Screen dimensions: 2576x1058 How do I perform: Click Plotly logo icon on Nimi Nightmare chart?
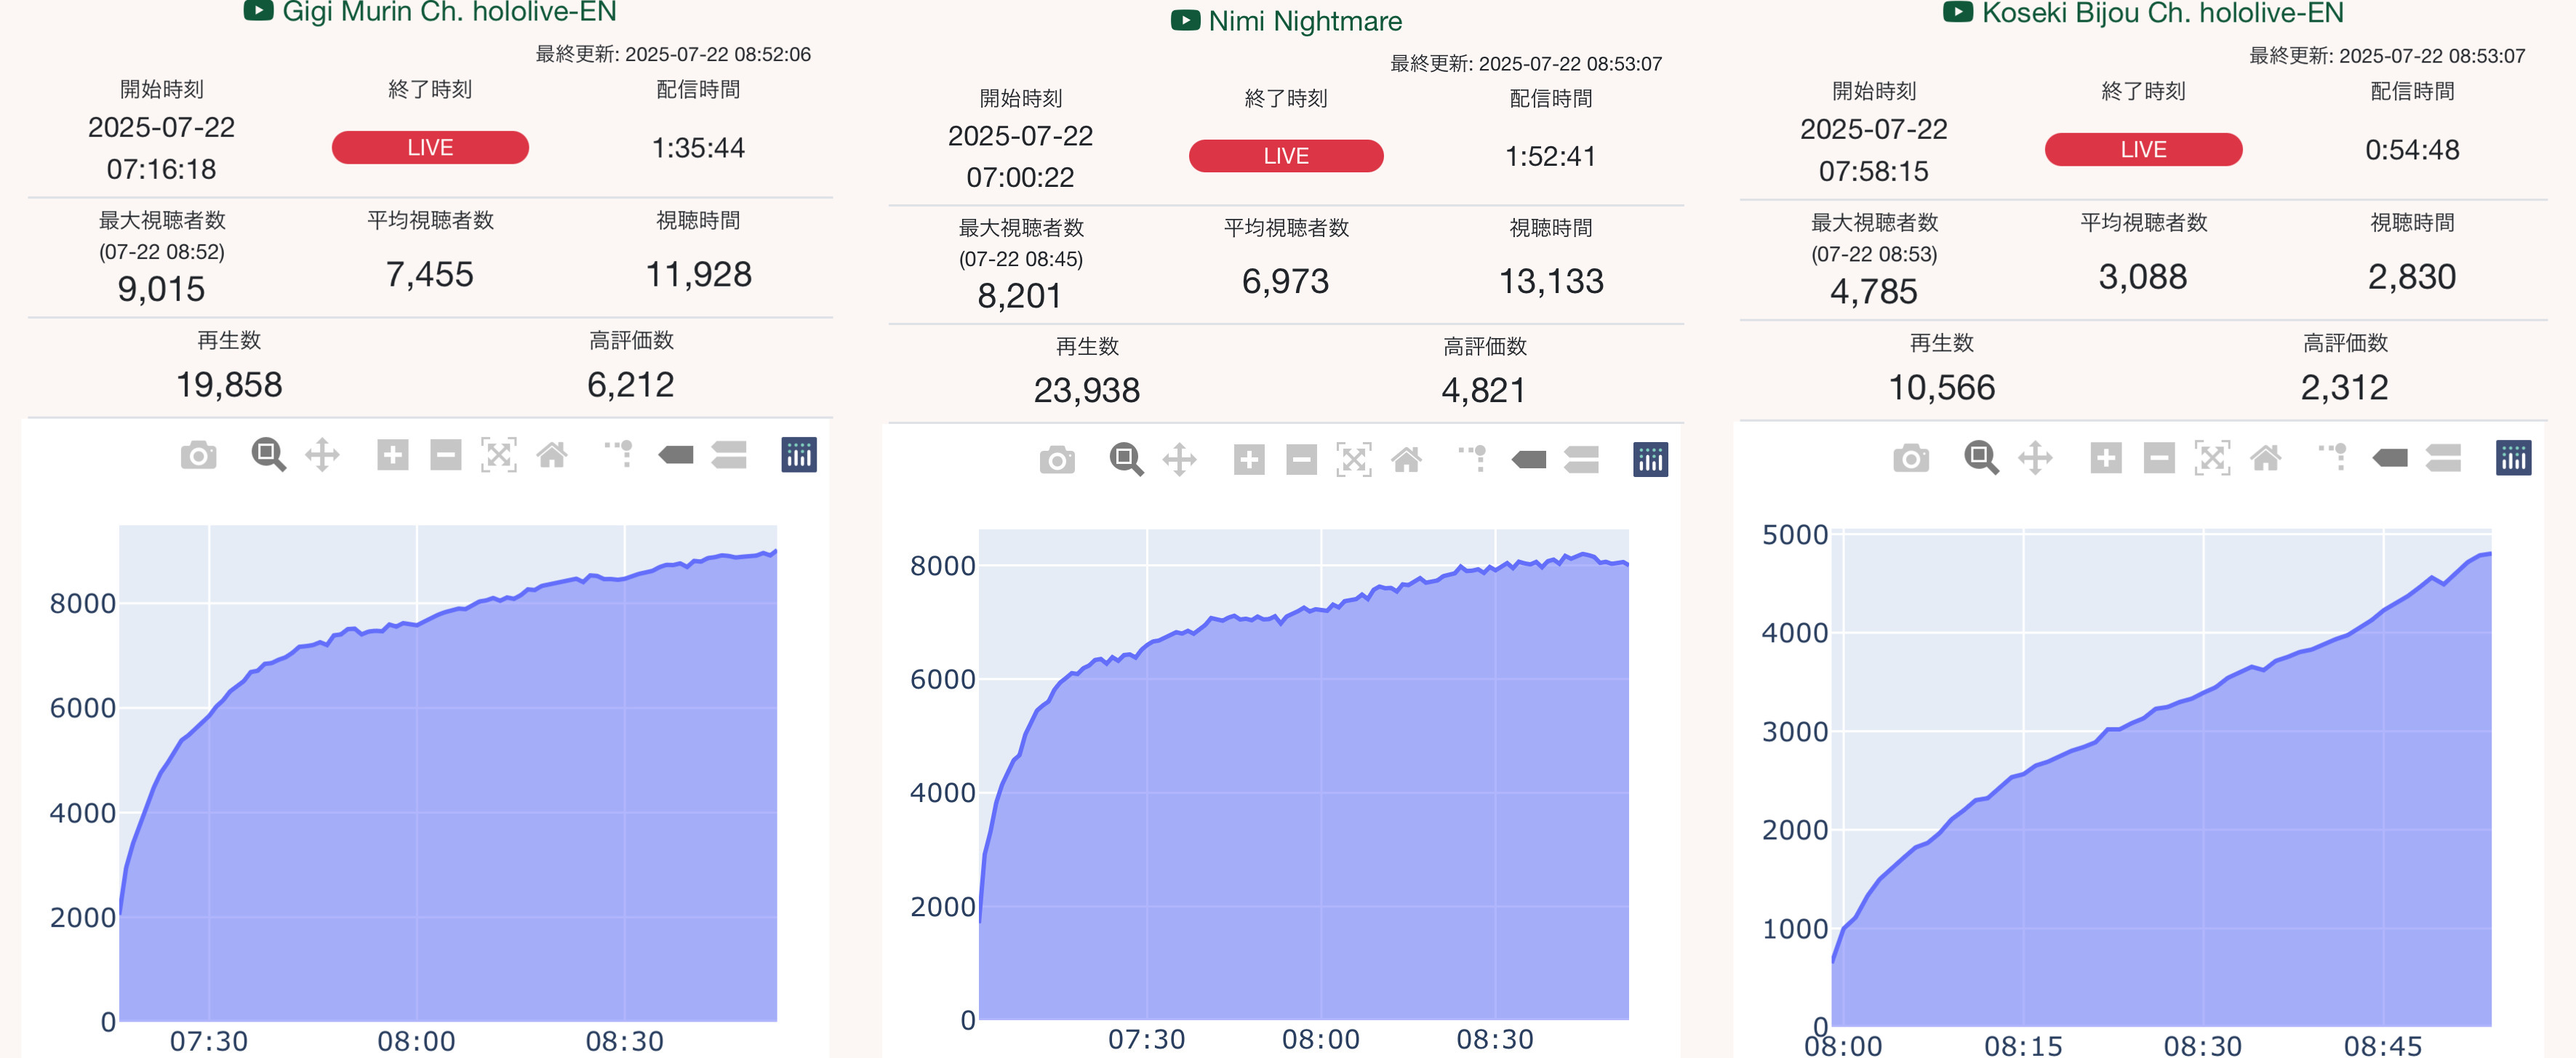click(1650, 460)
